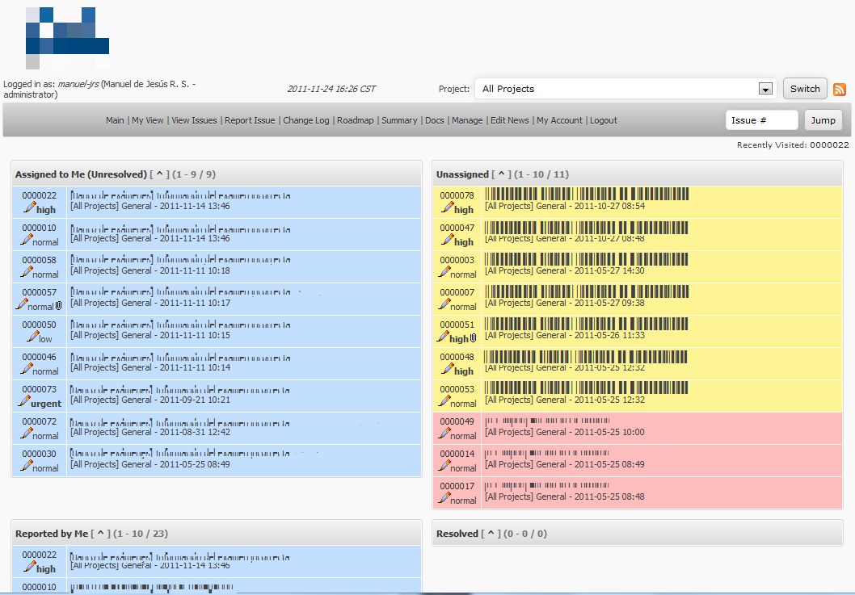Click attachment paperclip icon on issue 0000057
This screenshot has height=595, width=855.
pyautogui.click(x=58, y=306)
